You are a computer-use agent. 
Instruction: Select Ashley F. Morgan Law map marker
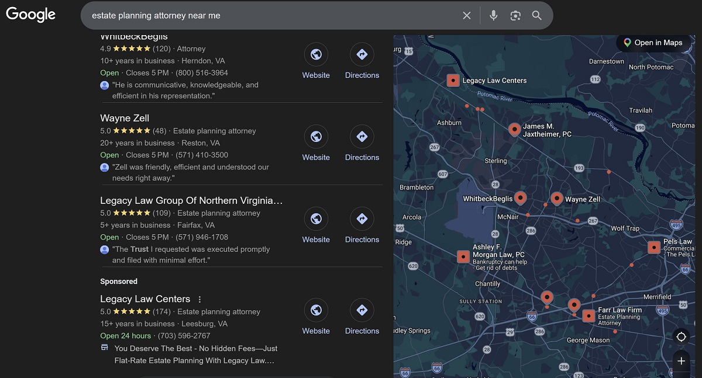click(x=463, y=256)
